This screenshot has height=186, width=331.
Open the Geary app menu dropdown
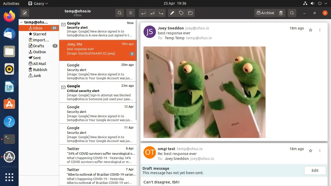tap(38, 3)
